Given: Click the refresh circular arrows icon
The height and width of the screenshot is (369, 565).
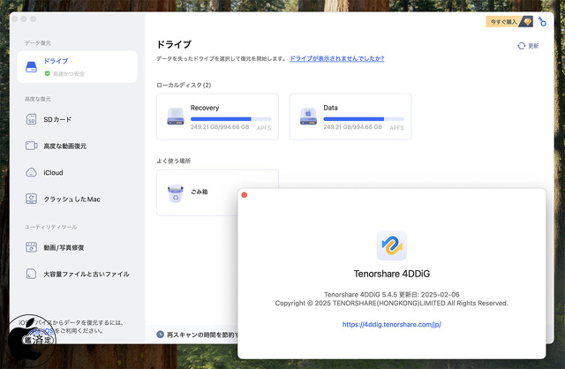Looking at the screenshot, I should pos(522,46).
